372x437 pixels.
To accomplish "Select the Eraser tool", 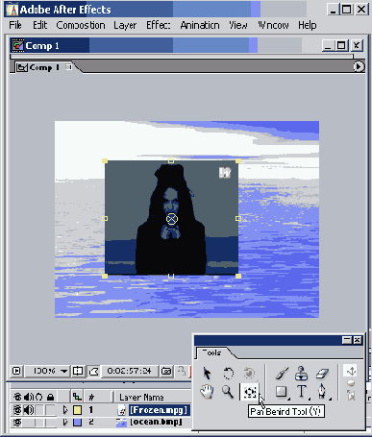I will click(322, 374).
